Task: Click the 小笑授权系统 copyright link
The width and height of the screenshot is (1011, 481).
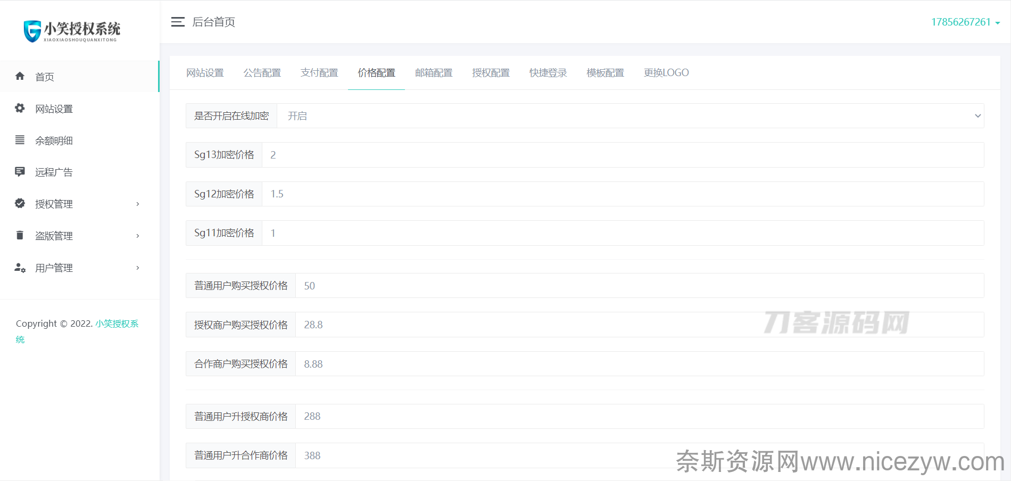Action: (117, 324)
